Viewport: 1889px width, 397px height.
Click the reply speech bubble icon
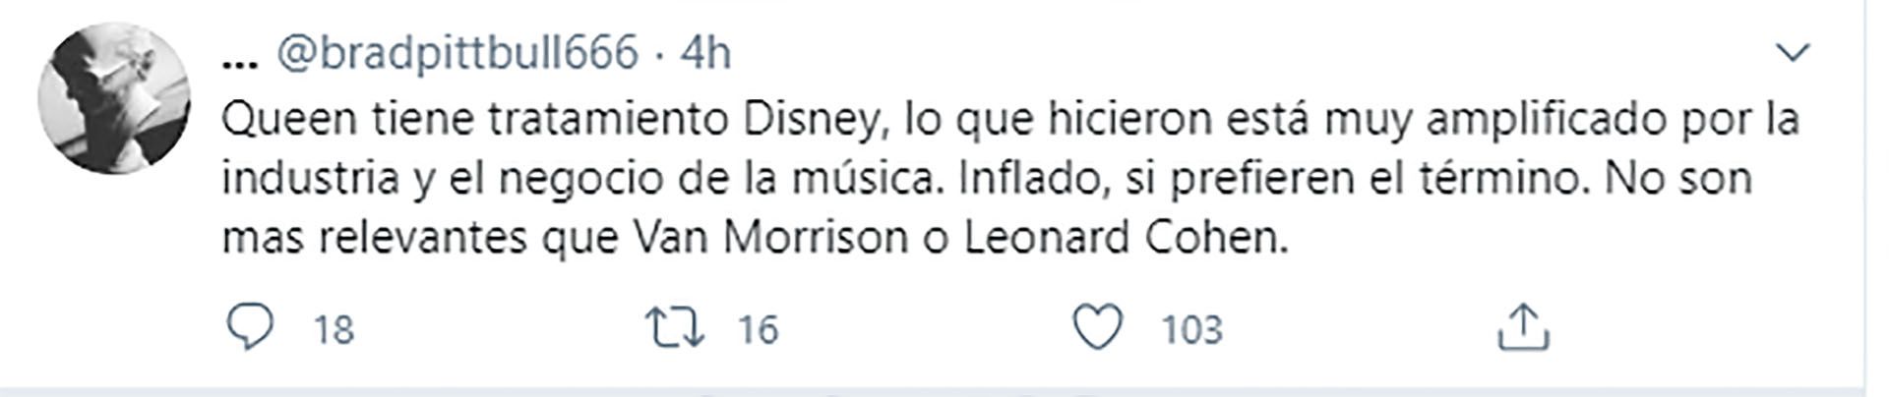pyautogui.click(x=250, y=328)
